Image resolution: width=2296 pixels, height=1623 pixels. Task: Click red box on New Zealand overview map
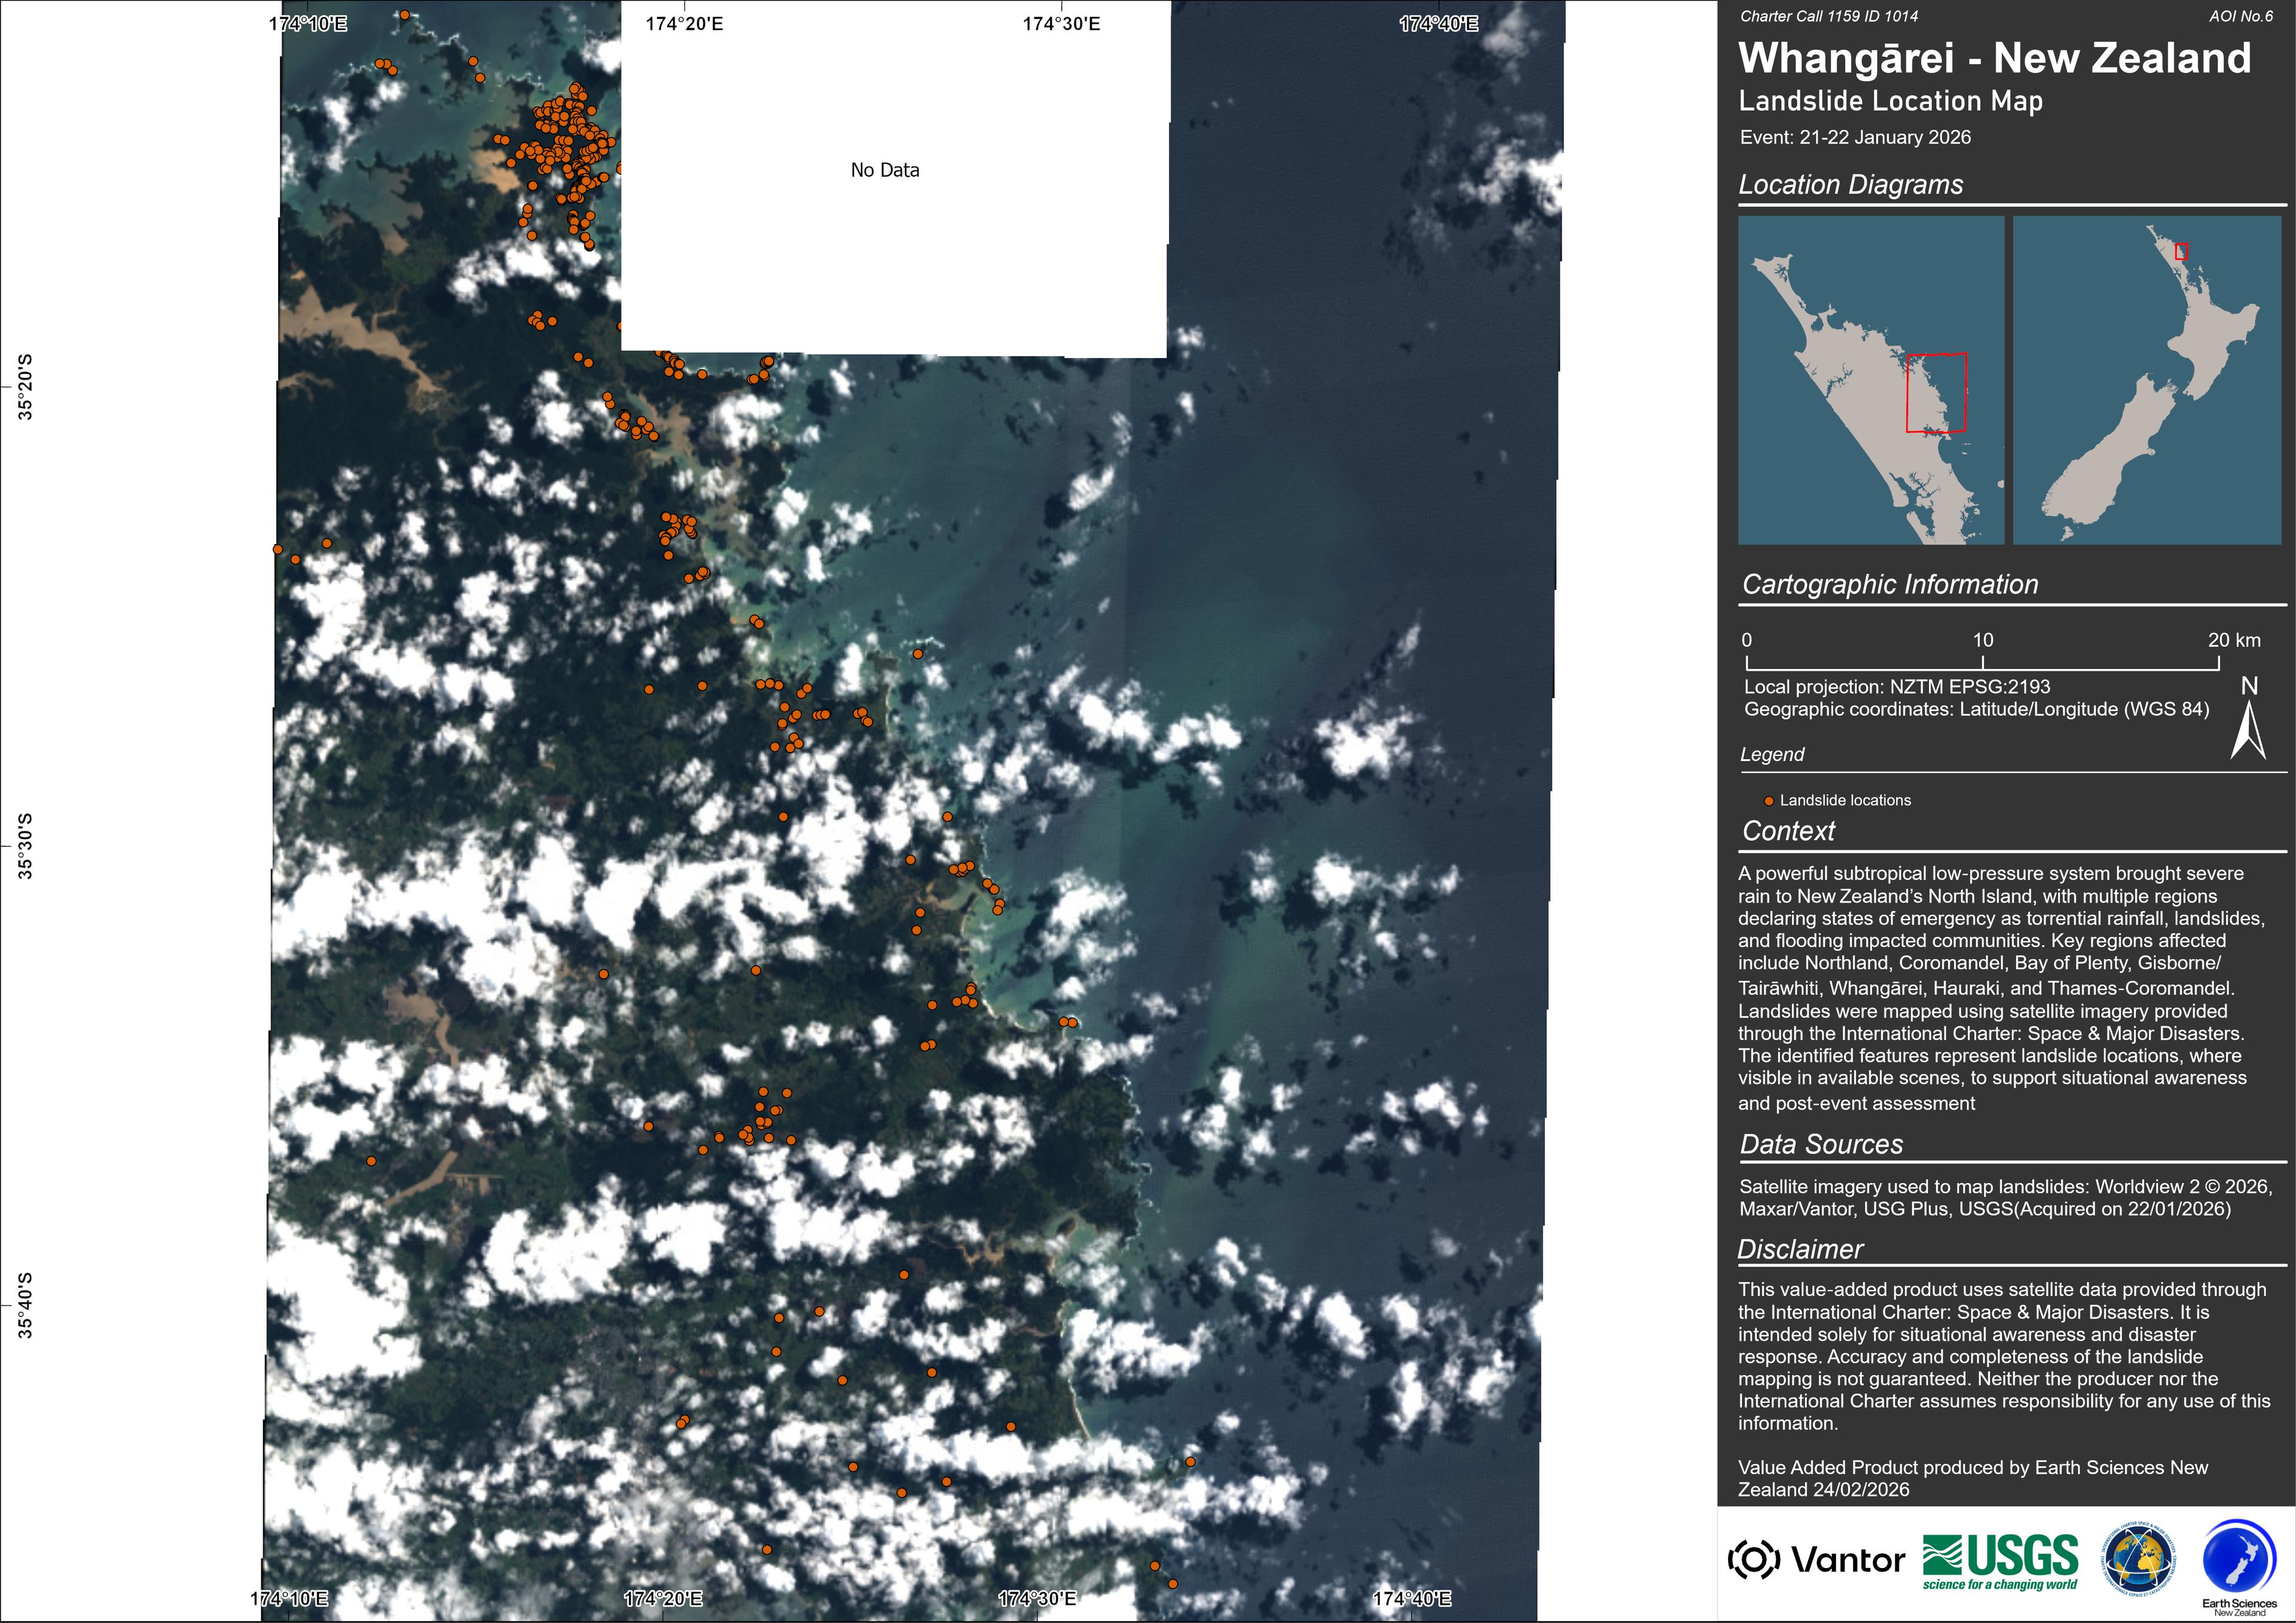pos(2181,252)
